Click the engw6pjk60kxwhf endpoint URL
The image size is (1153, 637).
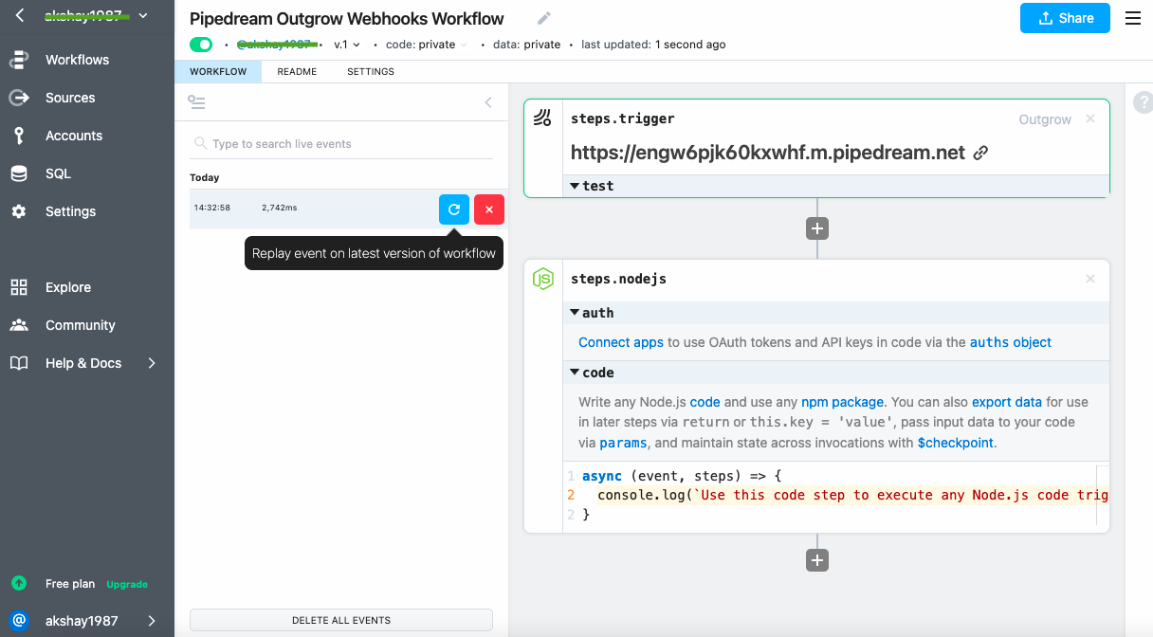[768, 153]
